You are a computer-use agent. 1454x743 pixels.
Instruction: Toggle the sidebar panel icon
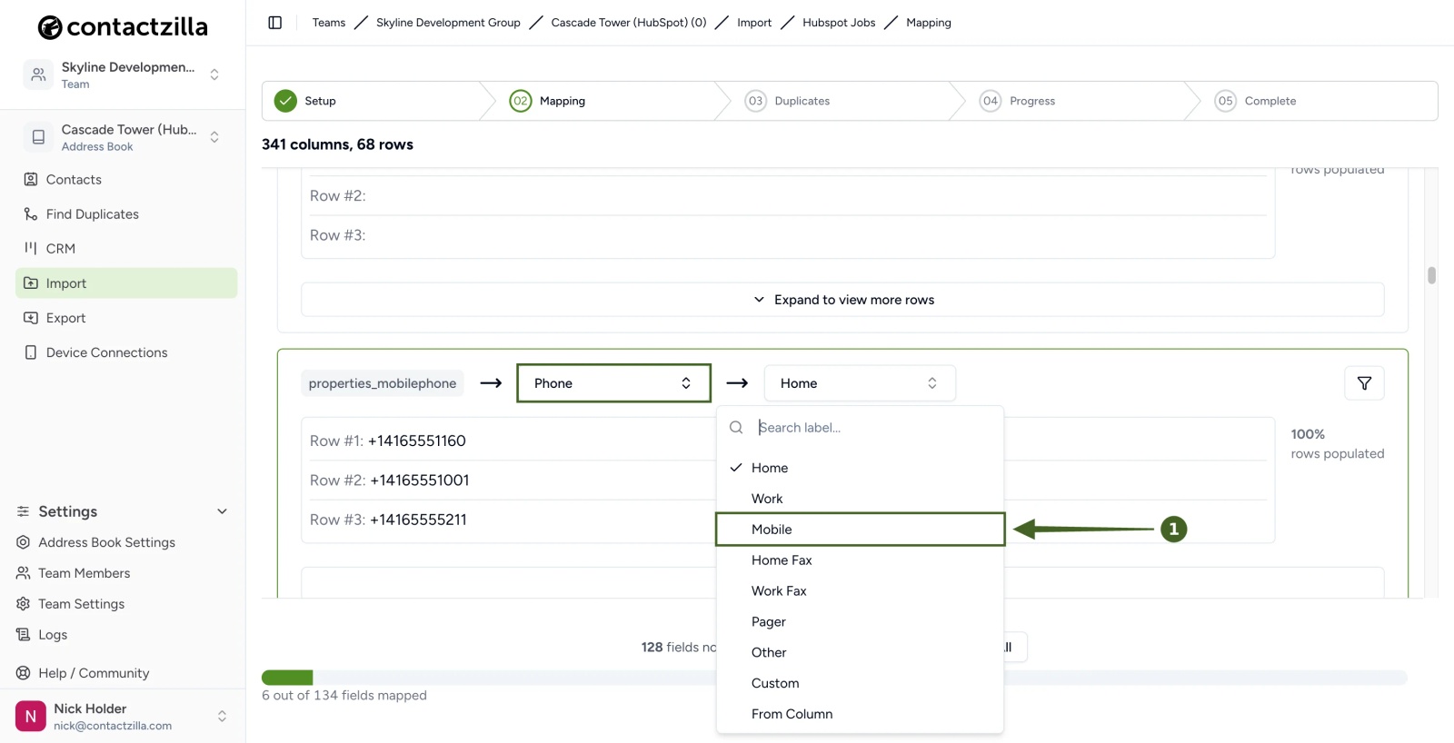(275, 23)
